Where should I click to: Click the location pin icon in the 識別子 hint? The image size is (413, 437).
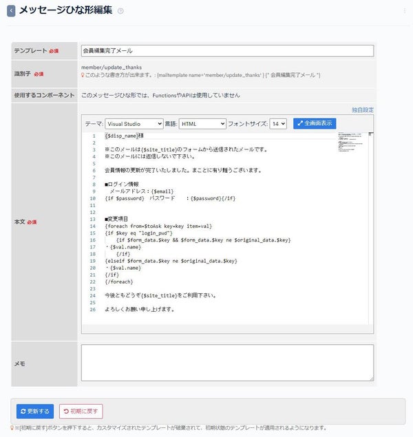pyautogui.click(x=83, y=75)
